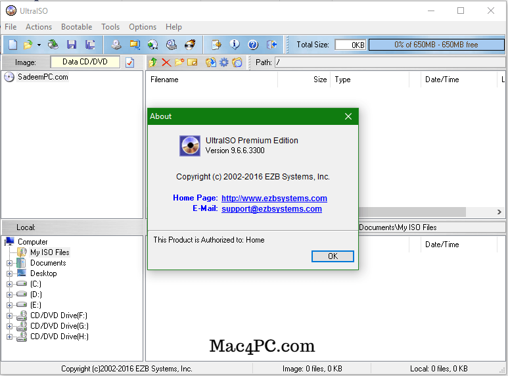Click the red X delete icon
The height and width of the screenshot is (376, 508).
click(166, 62)
